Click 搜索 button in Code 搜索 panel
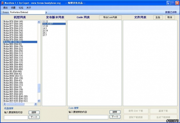The height and width of the screenshot is (123, 180). 115,112
